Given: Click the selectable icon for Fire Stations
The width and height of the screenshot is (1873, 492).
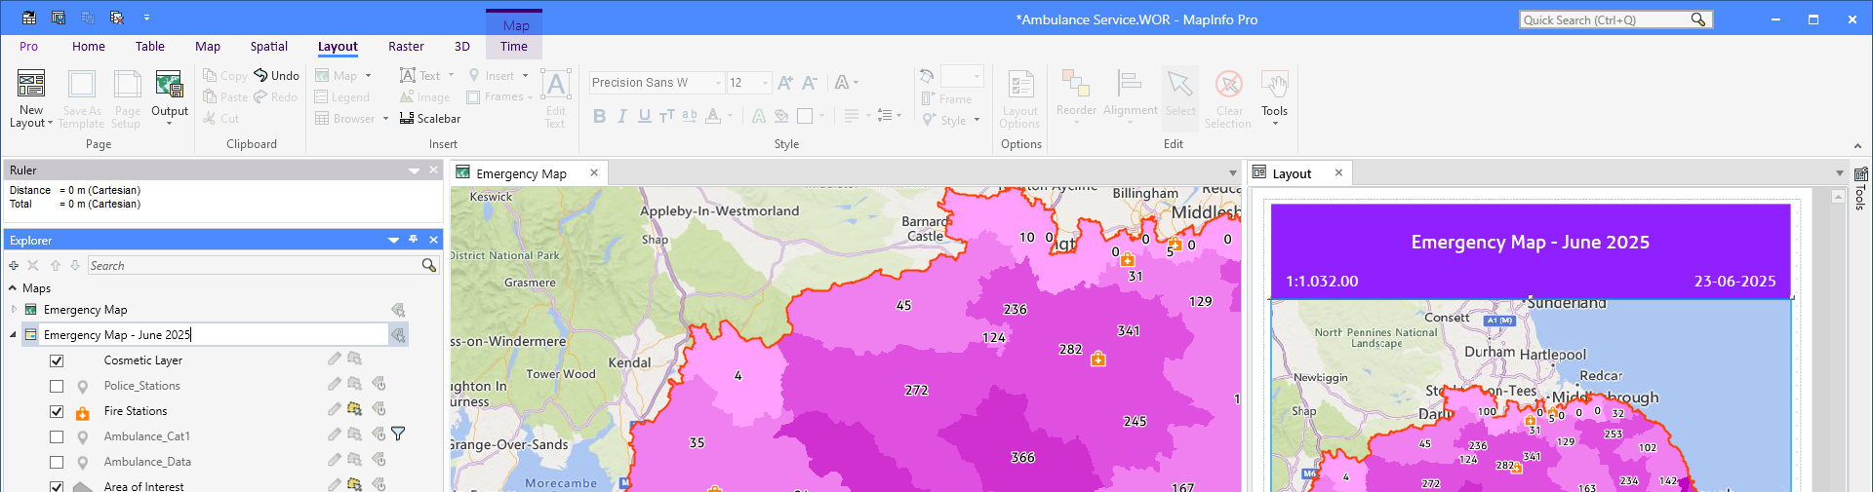Looking at the screenshot, I should coord(354,410).
